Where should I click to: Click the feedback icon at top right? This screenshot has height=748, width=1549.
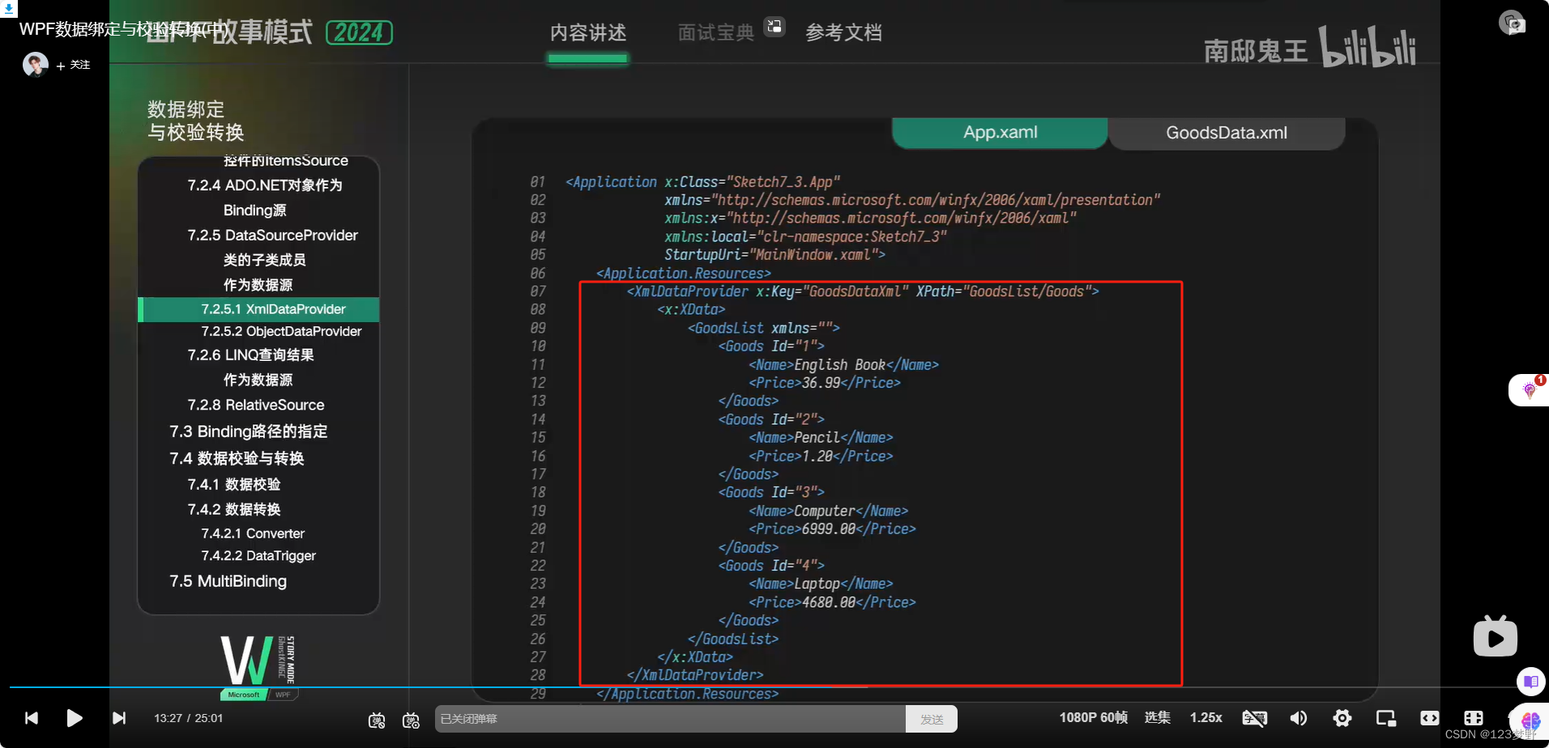[1512, 23]
